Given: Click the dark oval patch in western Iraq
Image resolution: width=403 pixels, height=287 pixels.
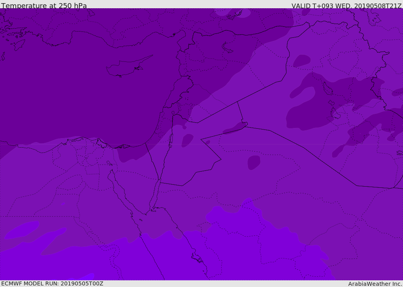Looking at the screenshot, I should coord(301,61).
